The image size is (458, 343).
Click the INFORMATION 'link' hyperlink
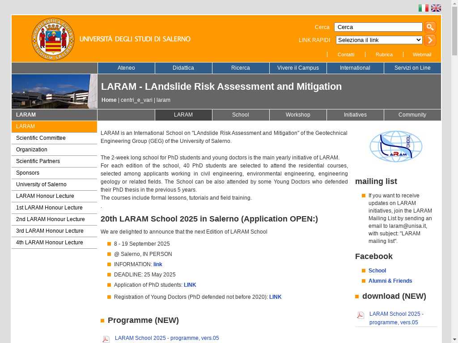pos(158,264)
